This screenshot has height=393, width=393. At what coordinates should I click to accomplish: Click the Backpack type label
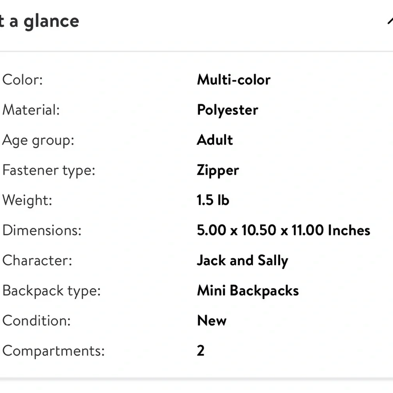click(x=51, y=291)
